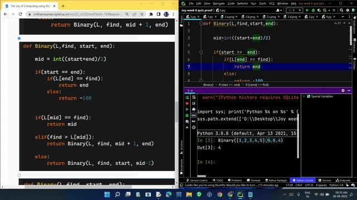Open Chrome extensions puzzle icon
Image resolution: width=357 pixels, height=200 pixels.
click(151, 14)
